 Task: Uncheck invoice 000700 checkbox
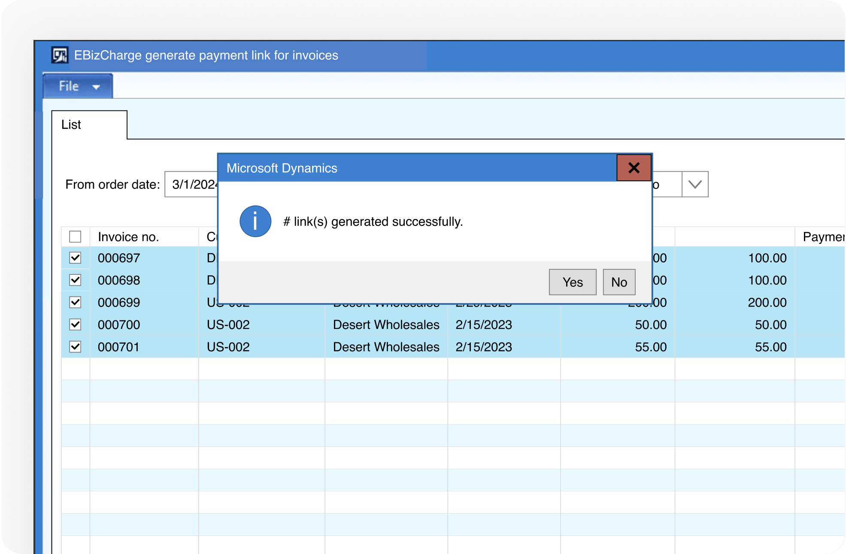click(75, 325)
